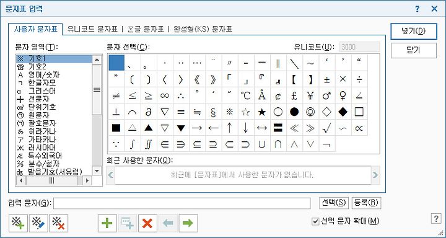Show previous recently used characters
This screenshot has height=238, width=446.
(111, 175)
